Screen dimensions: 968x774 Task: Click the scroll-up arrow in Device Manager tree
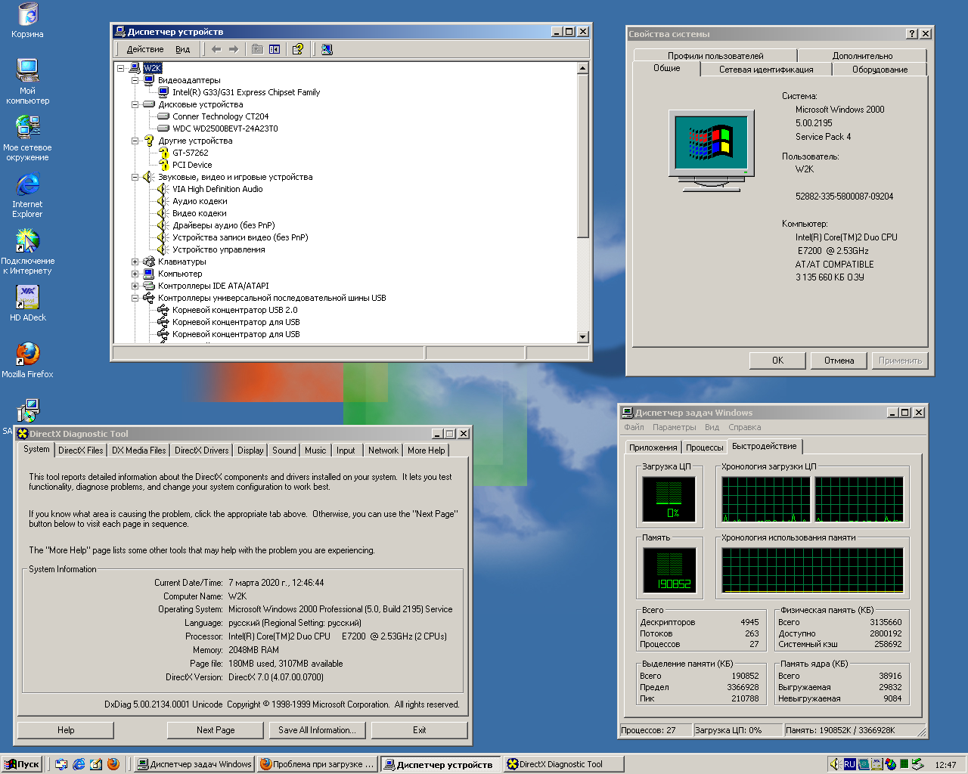point(582,68)
